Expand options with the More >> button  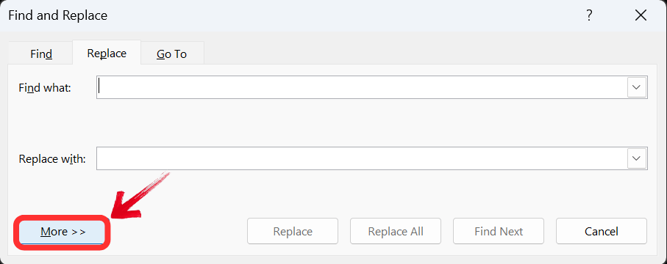pos(62,231)
